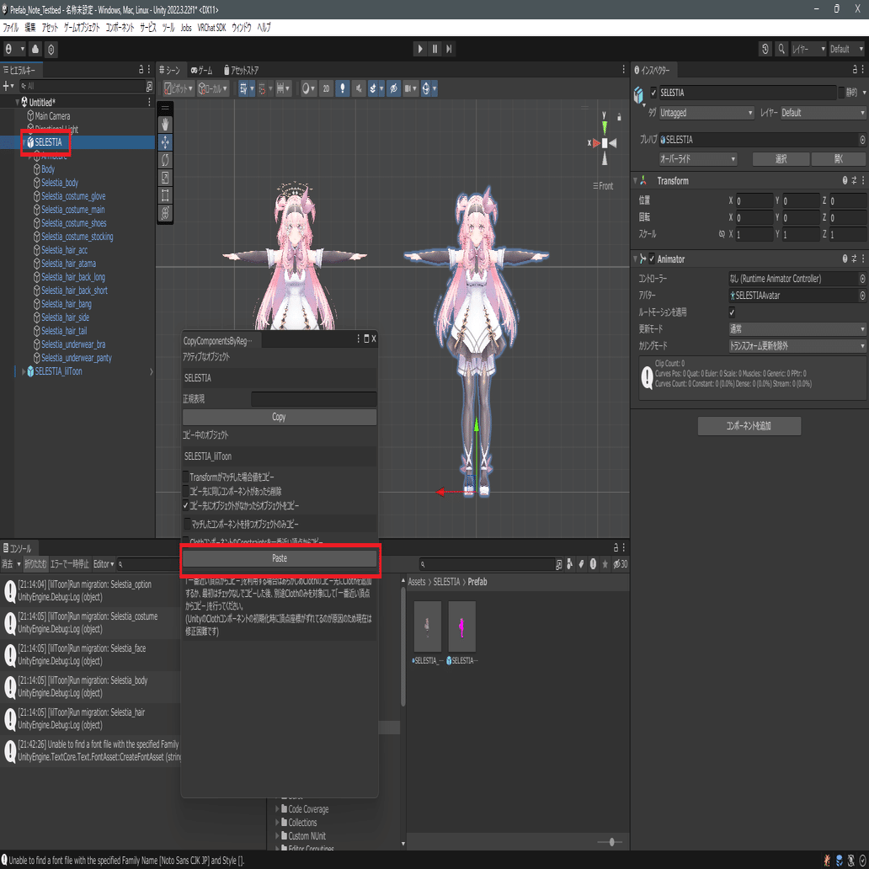The image size is (869, 869).
Task: Adjust the project thumbnail size slider
Action: (612, 842)
